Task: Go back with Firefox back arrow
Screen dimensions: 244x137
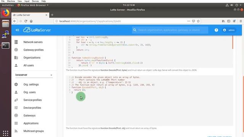Action: 15,21
